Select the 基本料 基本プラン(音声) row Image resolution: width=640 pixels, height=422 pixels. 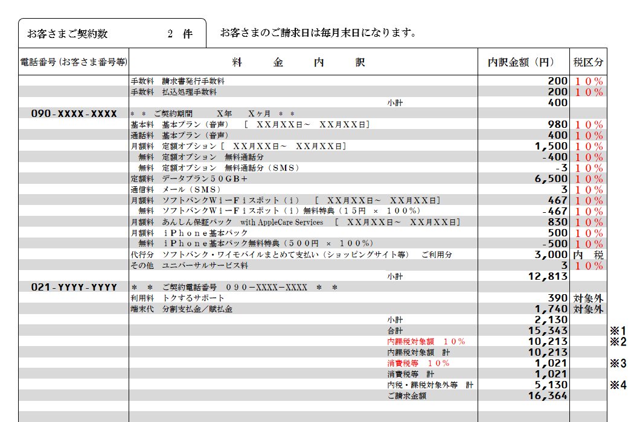click(250, 124)
